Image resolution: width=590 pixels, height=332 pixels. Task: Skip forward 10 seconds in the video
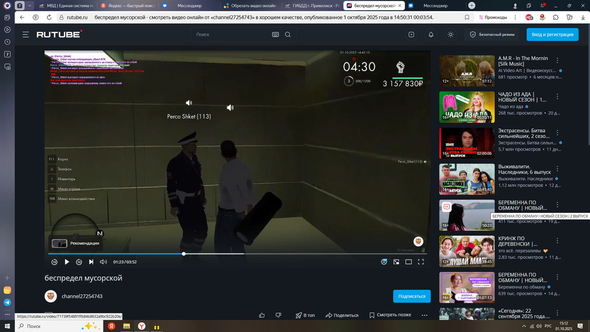(79, 262)
